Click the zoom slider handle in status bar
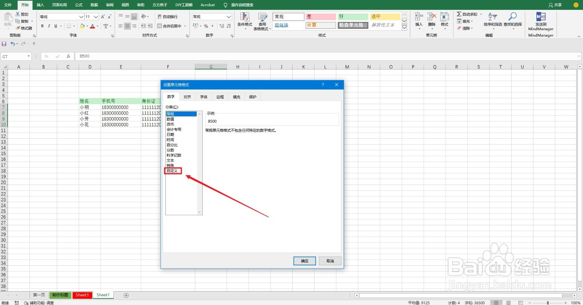Viewport: 583px width, 305px height. tap(548, 303)
